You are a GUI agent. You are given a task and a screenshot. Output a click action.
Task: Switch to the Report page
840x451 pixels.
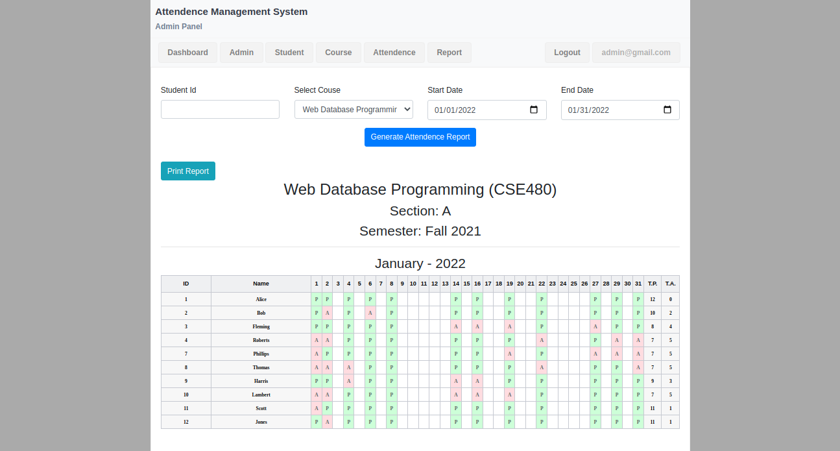pos(450,53)
